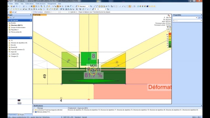Click the Calculer button
The image size is (210, 118).
[73, 12]
